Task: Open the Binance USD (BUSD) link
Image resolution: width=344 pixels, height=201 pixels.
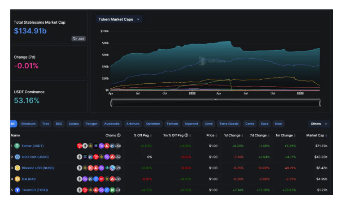Action: tap(38, 168)
